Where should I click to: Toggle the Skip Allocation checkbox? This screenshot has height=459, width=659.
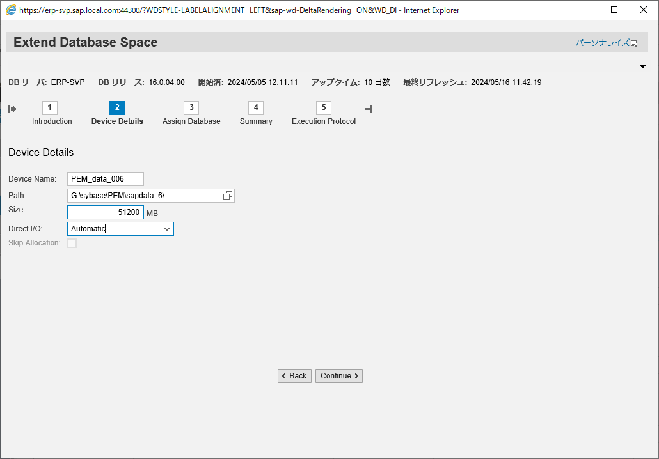click(x=72, y=243)
